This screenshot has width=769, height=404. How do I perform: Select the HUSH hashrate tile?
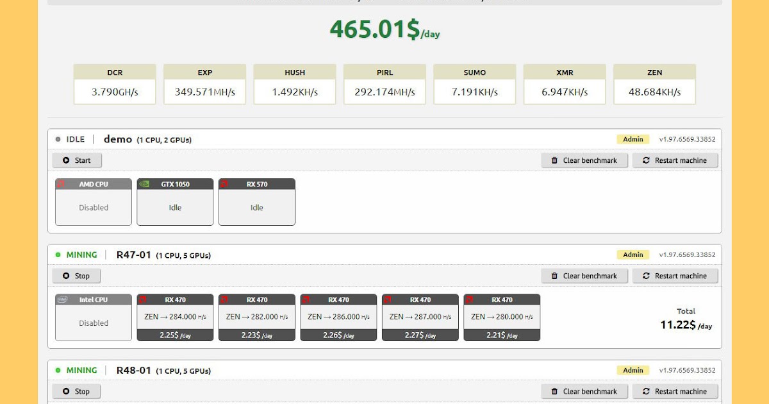pos(295,84)
